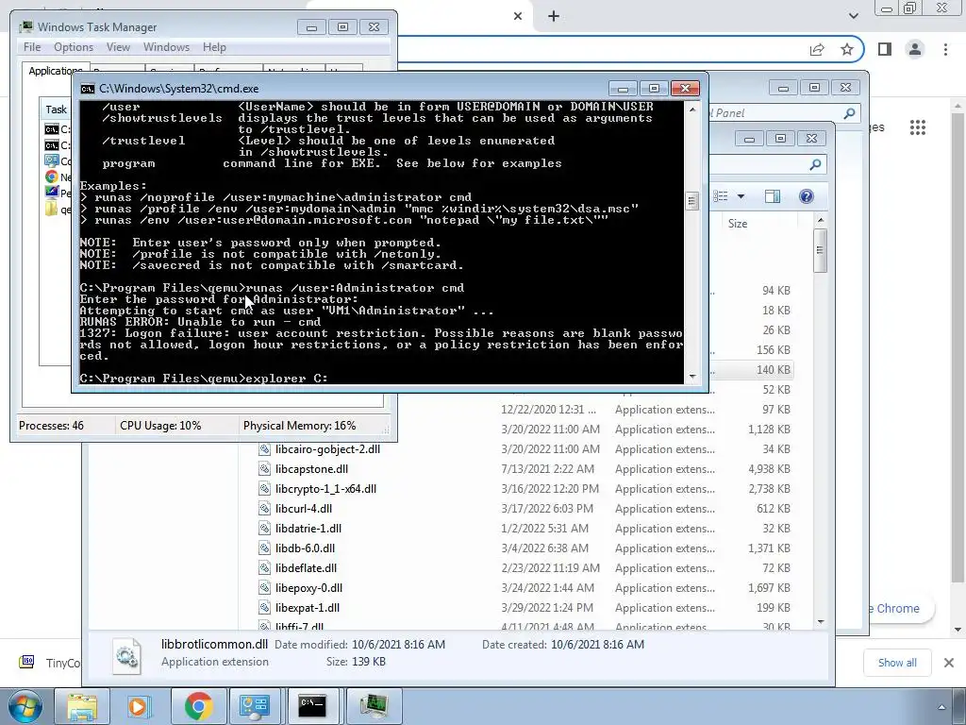
Task: Click the libdeflate.dll file icon
Action: coord(264,567)
